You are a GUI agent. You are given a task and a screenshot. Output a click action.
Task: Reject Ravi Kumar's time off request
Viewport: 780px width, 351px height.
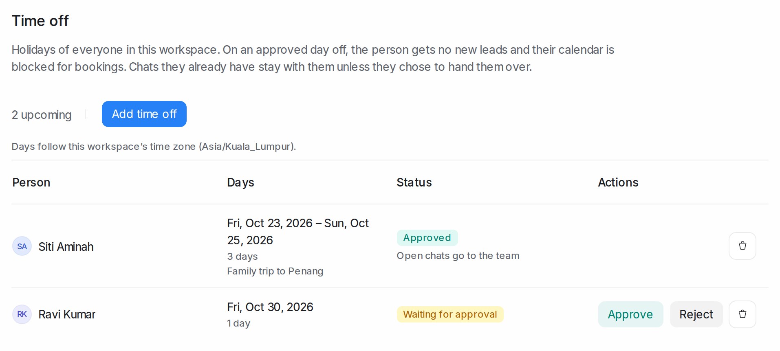point(696,314)
